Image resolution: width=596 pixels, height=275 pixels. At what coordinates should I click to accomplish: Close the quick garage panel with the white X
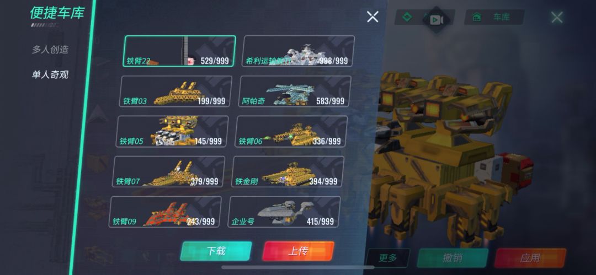(x=372, y=17)
